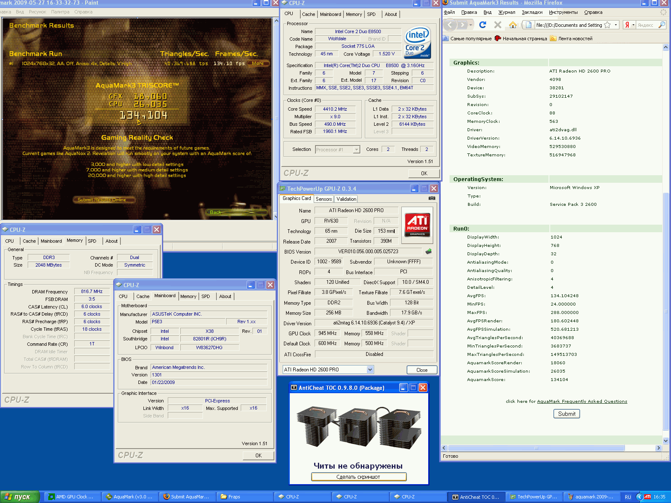
Task: Click Firefox back arrow button
Action: point(450,25)
